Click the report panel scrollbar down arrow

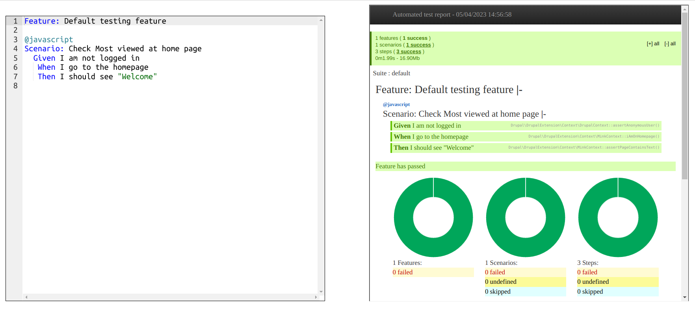685,298
